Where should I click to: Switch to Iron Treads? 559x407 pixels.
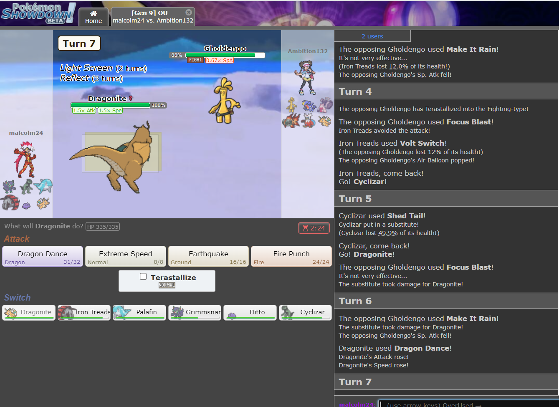[x=84, y=313]
